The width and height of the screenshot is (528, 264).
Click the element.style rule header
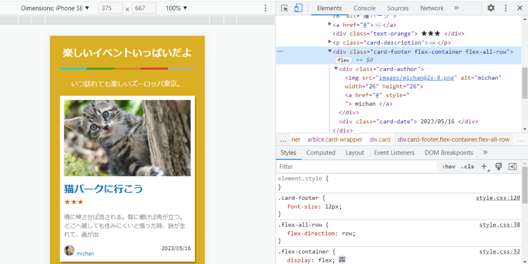pos(303,179)
